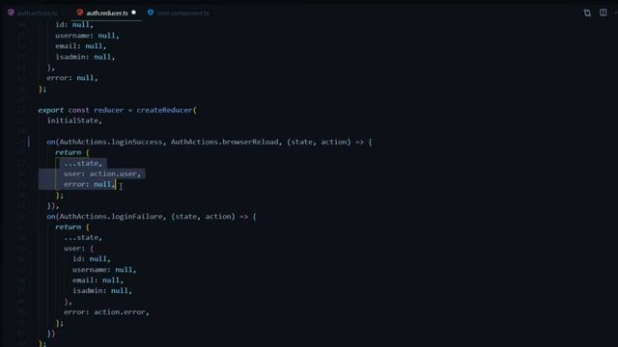Select the auth.reducer.ts tab
The height and width of the screenshot is (347, 618).
[x=107, y=13]
